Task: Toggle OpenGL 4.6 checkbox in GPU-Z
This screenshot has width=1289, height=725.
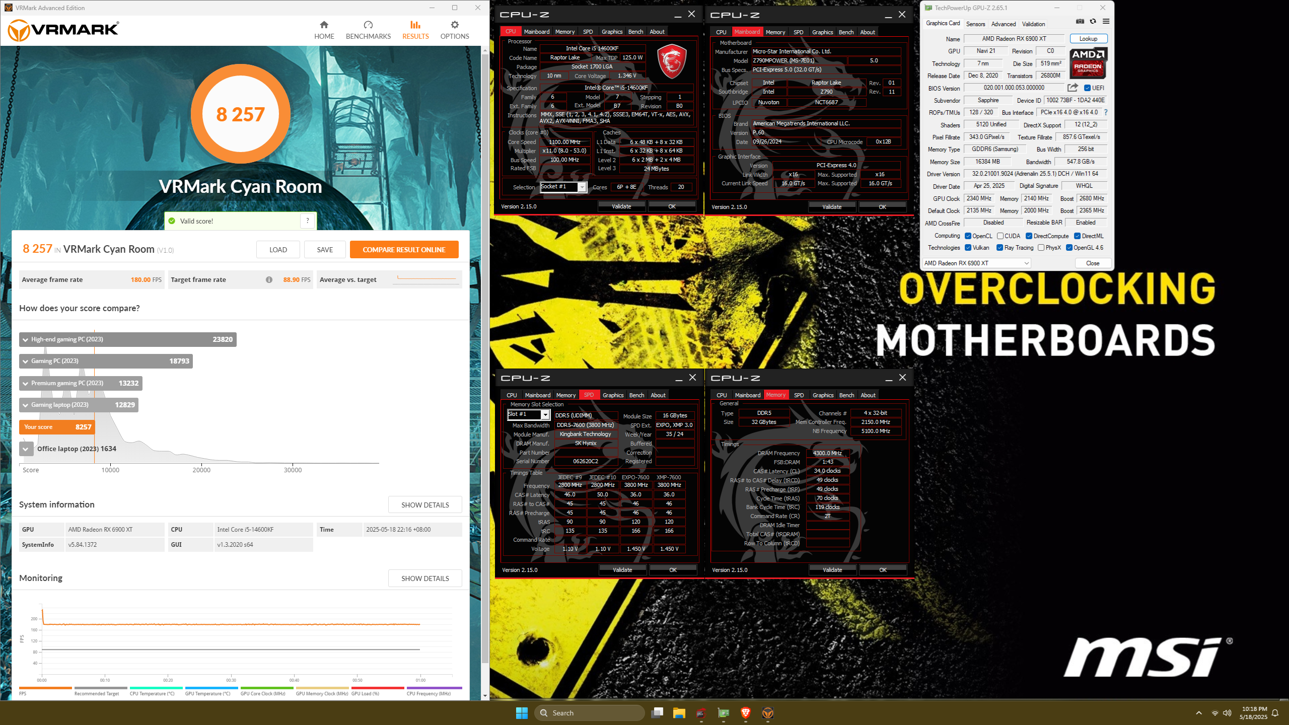Action: tap(1069, 248)
